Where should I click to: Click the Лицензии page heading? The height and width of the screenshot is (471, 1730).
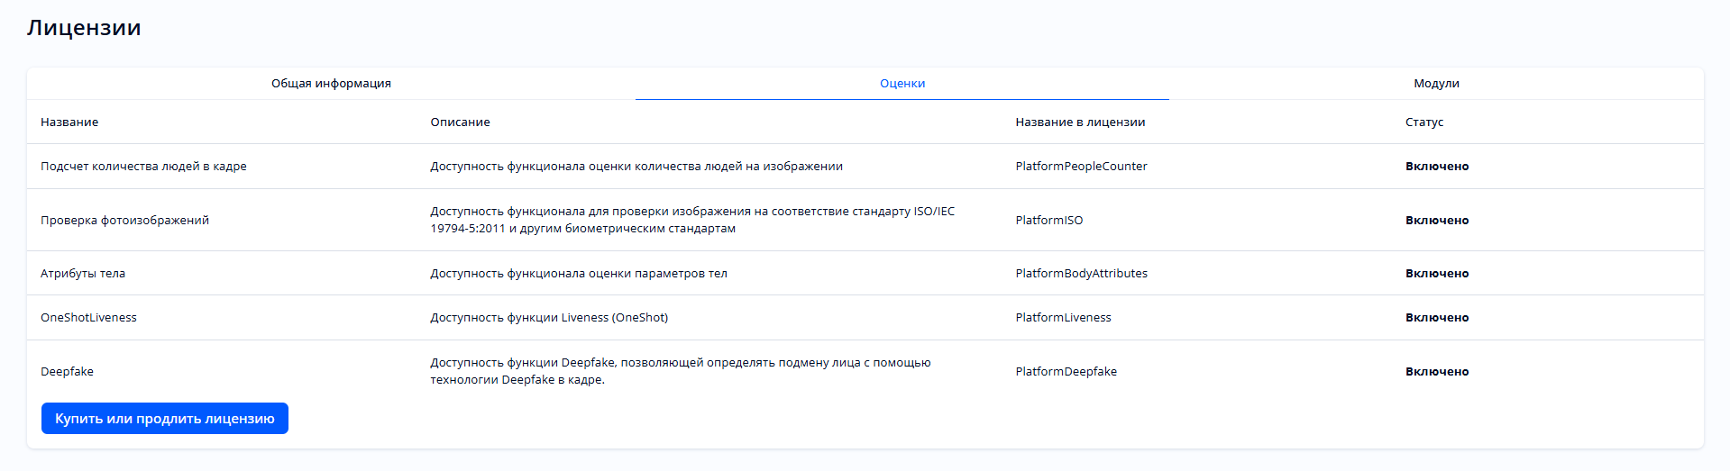click(x=84, y=28)
